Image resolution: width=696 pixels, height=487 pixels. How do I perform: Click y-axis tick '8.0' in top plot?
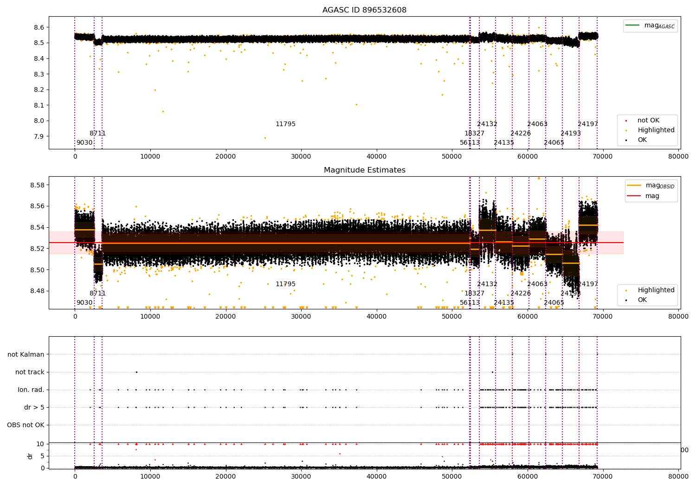click(39, 121)
